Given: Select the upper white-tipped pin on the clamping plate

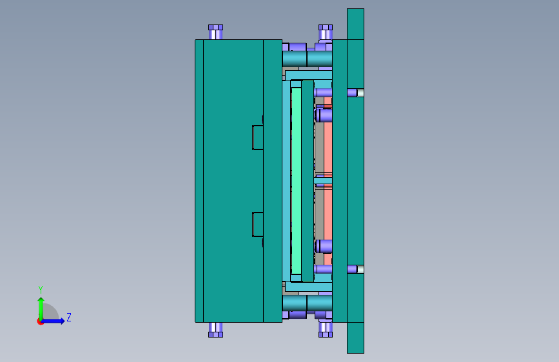Looking at the screenshot, I should click(x=356, y=93).
